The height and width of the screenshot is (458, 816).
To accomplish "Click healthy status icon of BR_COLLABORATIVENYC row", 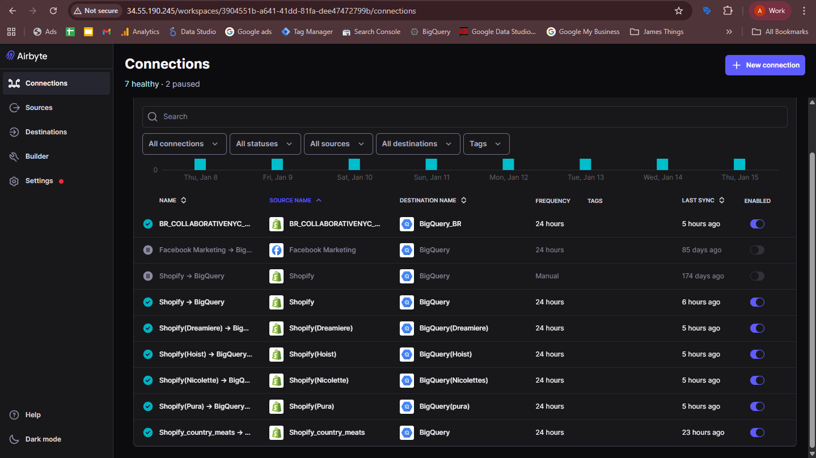I will pos(148,224).
